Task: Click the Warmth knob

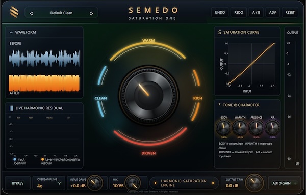Action: click(240, 128)
